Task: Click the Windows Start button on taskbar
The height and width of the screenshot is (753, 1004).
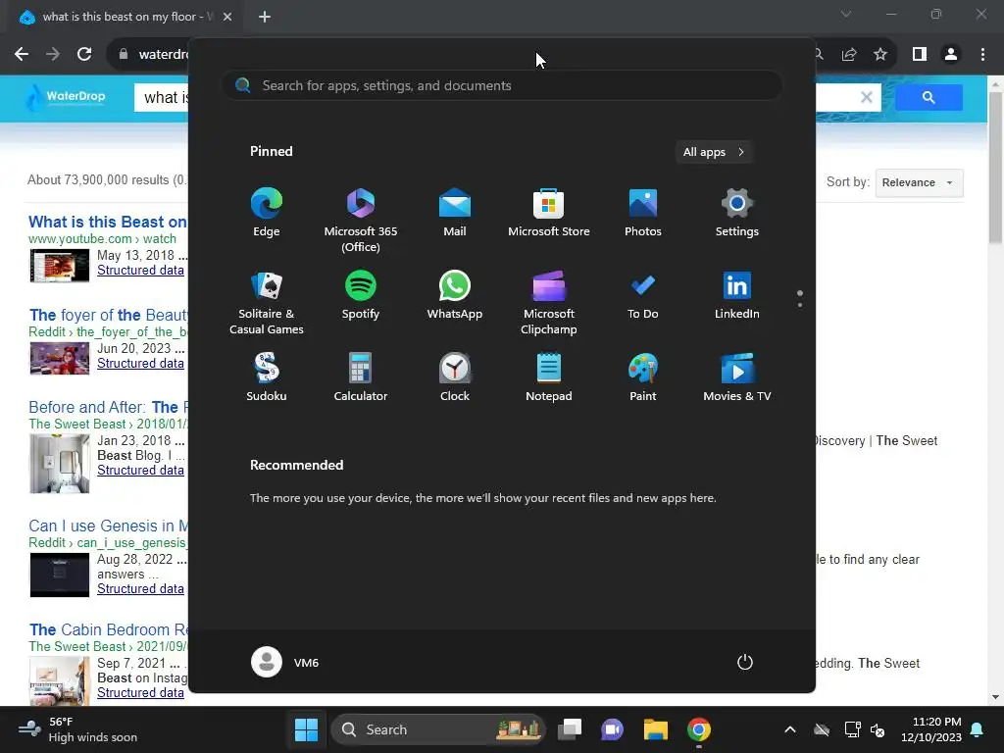Action: (x=306, y=729)
